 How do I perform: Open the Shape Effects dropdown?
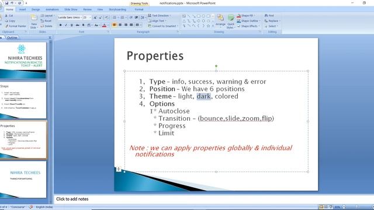[248, 26]
